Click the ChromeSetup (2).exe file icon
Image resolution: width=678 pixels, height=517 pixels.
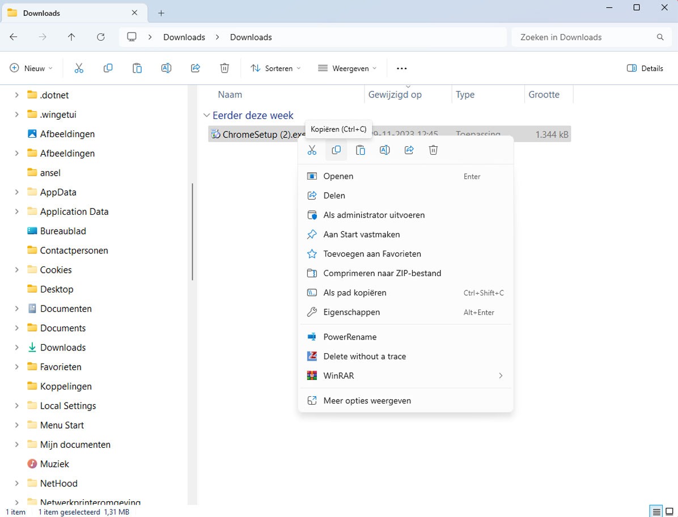point(215,134)
